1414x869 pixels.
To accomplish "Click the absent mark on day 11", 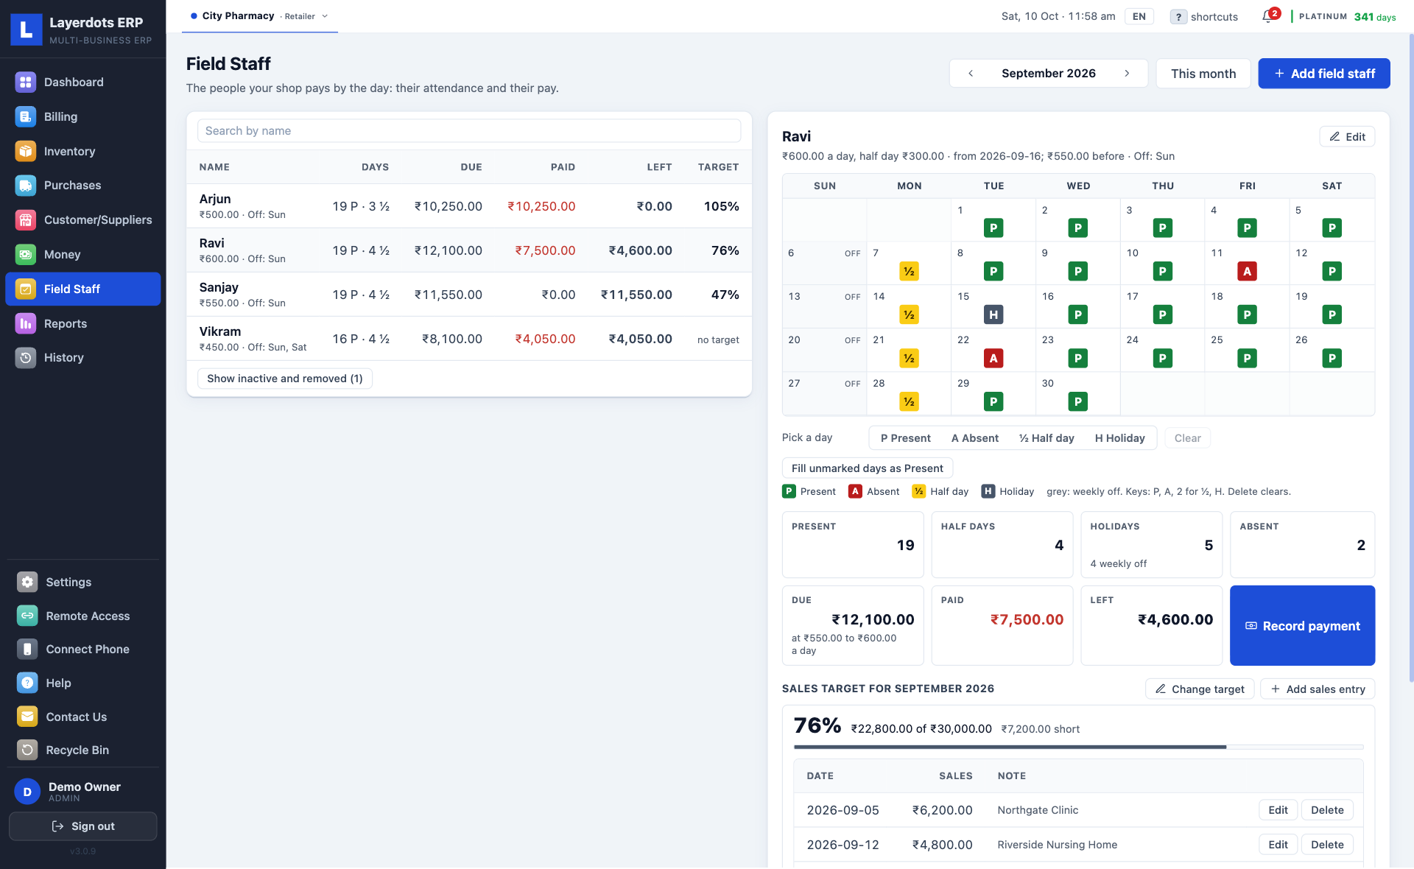I will [x=1247, y=271].
